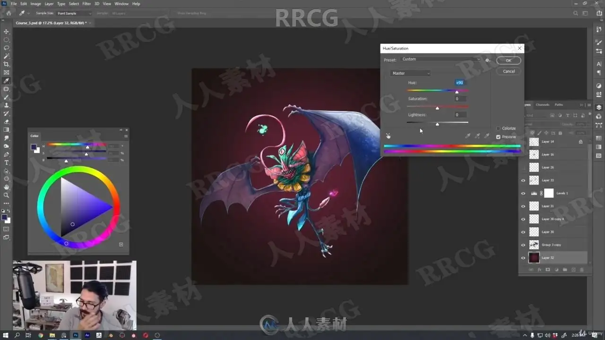
Task: Switch to the Paths tab
Action: coord(559,105)
